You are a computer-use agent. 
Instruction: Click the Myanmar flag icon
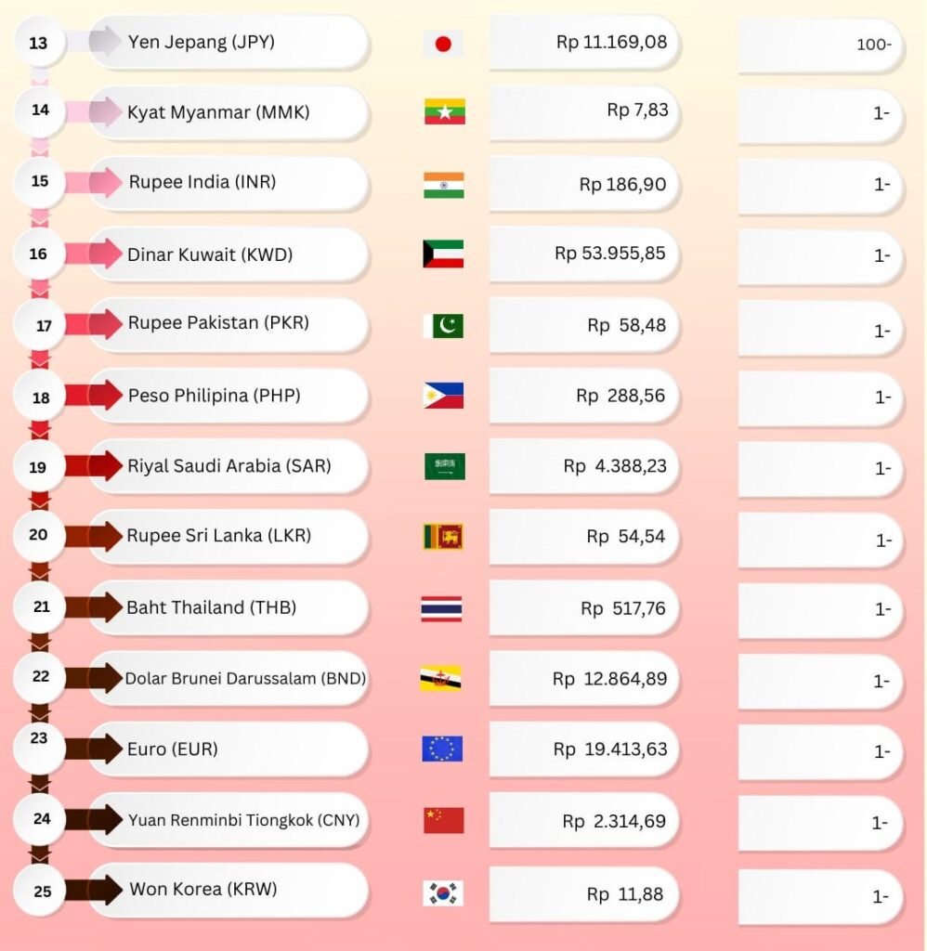pos(443,112)
